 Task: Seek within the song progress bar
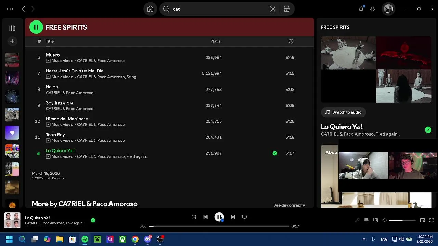point(219,226)
